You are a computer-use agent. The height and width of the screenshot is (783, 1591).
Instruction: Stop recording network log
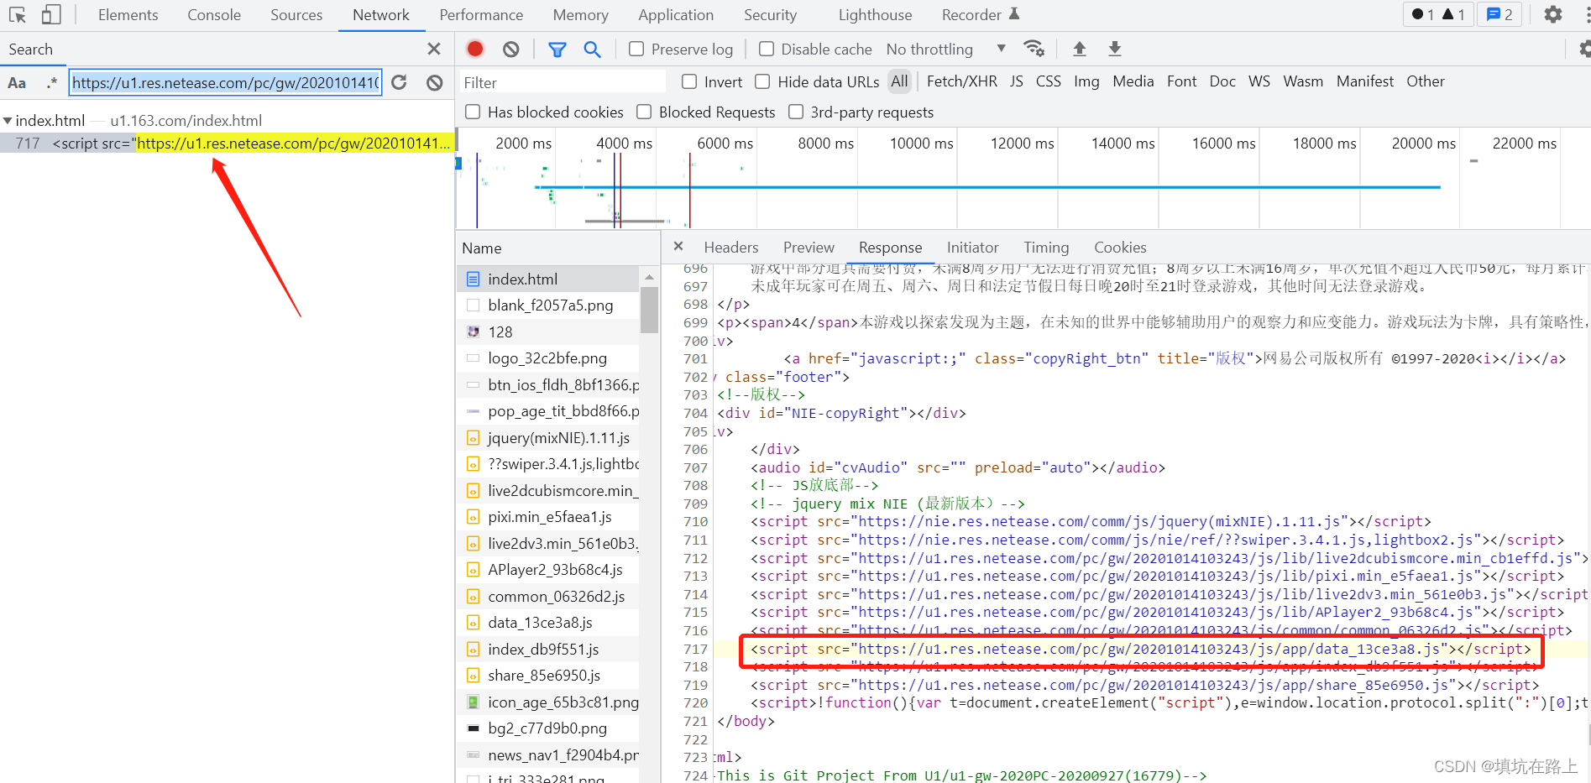(475, 49)
